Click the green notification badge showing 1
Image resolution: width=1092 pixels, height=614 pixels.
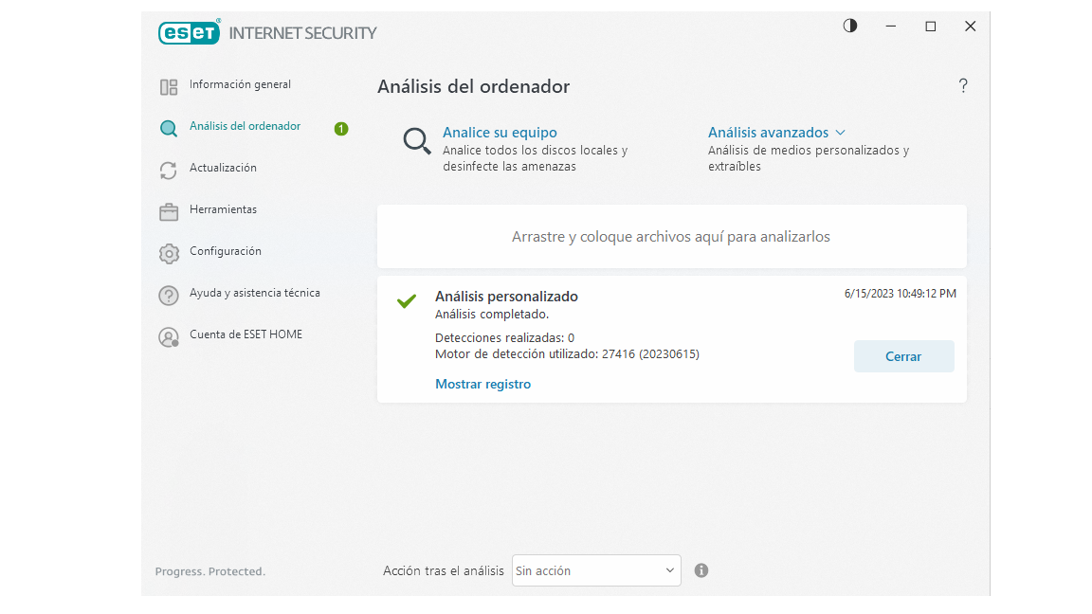(341, 129)
